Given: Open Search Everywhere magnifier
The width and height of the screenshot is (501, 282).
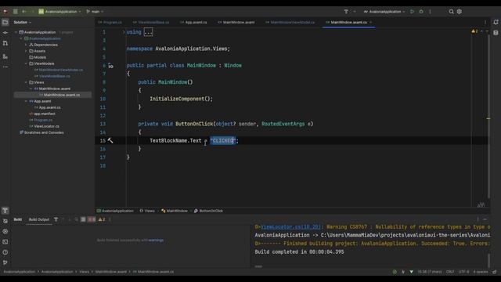Looking at the screenshot, I should click(x=451, y=12).
